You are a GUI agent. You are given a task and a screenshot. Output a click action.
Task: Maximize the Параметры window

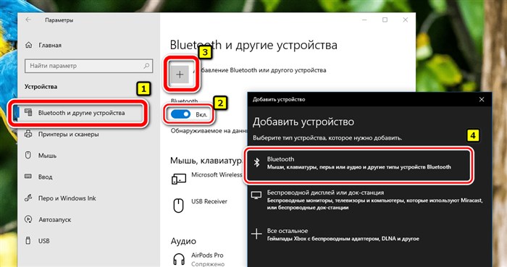pyautogui.click(x=385, y=20)
